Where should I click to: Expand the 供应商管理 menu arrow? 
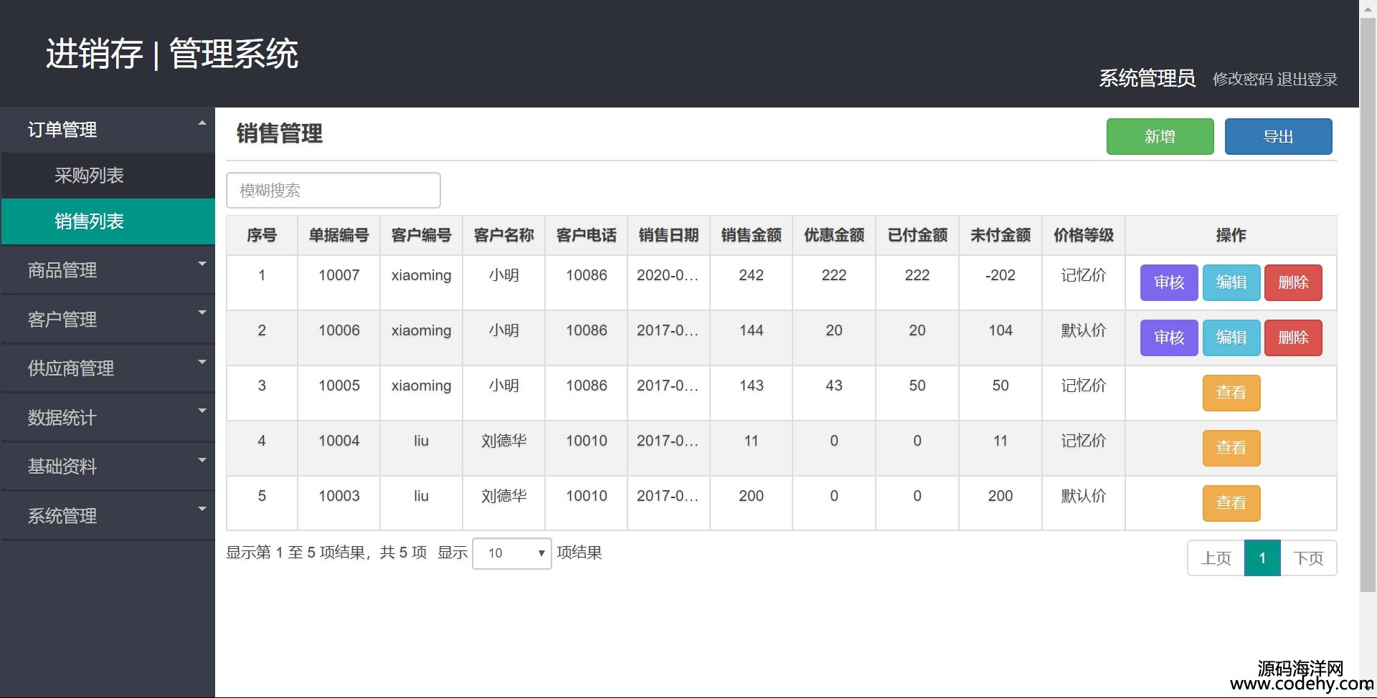click(202, 362)
